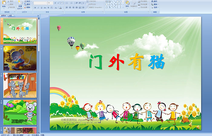The image size is (212, 136).
Task: Click the Distributed alignment icon
Action: 80,8
